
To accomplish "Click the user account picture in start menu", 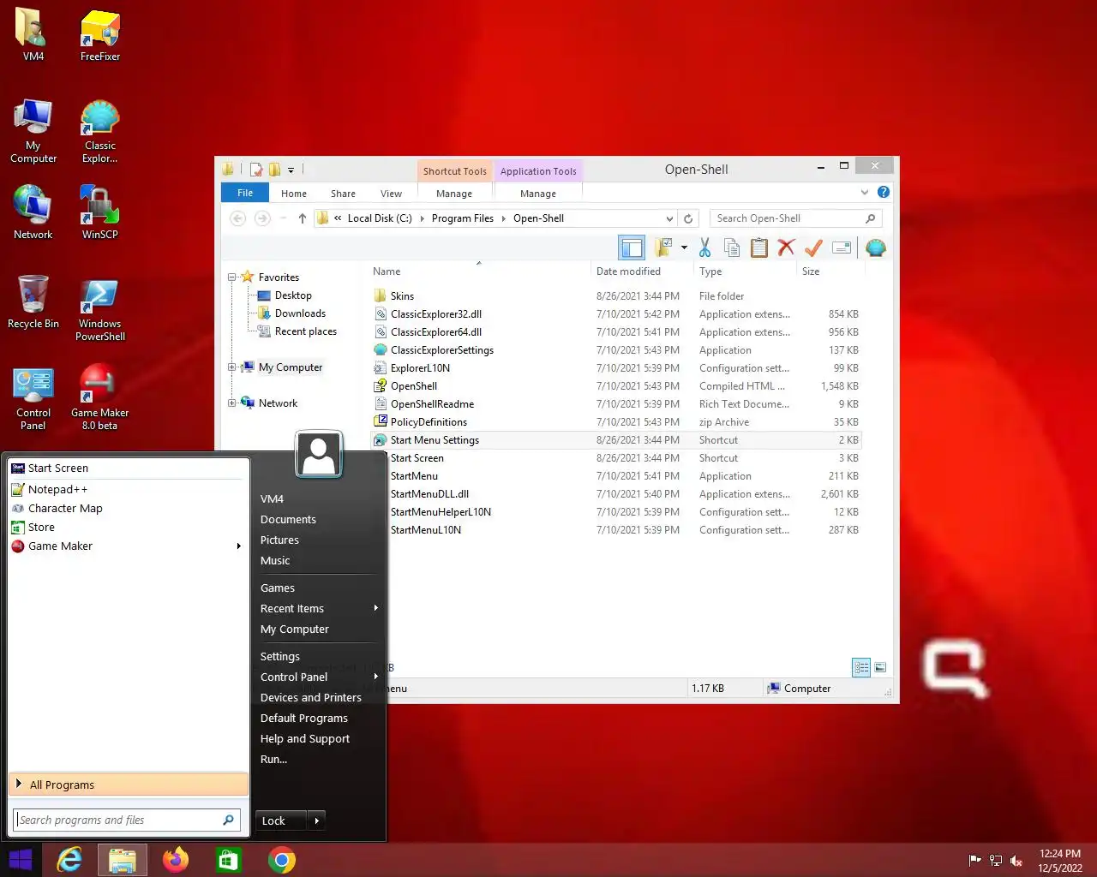I will 319,454.
